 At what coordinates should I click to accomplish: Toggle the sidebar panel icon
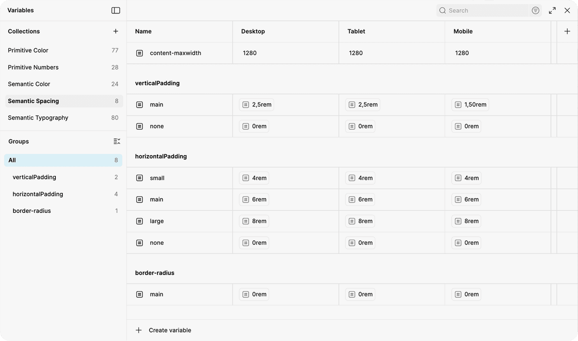(116, 10)
